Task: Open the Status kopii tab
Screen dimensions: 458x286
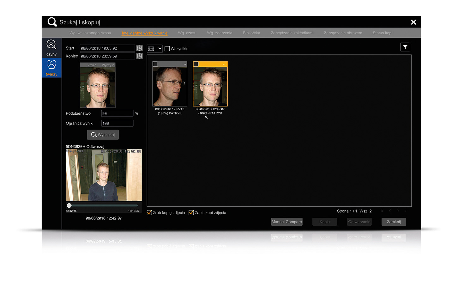Action: (x=383, y=33)
